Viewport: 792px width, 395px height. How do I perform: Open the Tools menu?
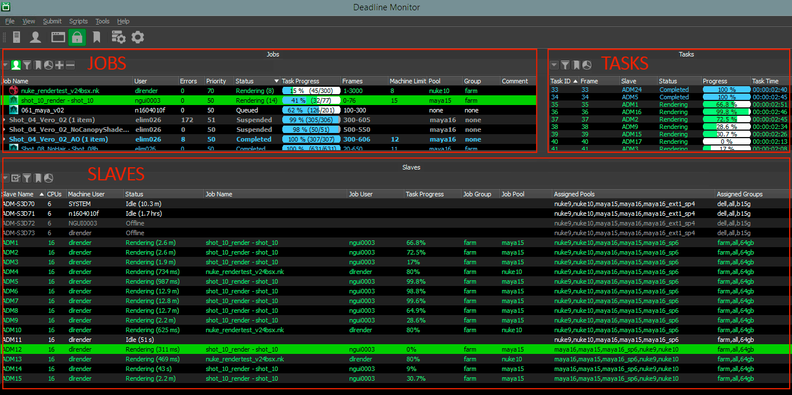(x=102, y=21)
